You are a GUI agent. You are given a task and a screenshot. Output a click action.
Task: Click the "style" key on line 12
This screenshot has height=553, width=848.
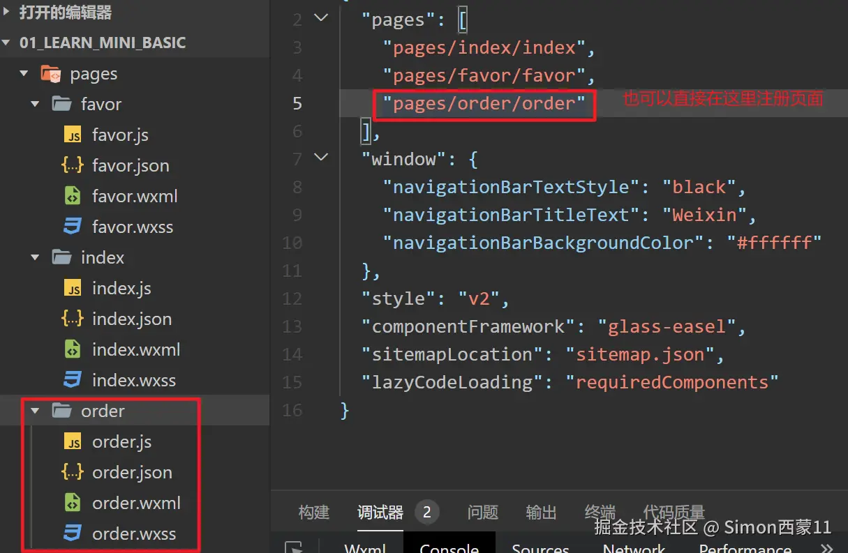click(399, 298)
